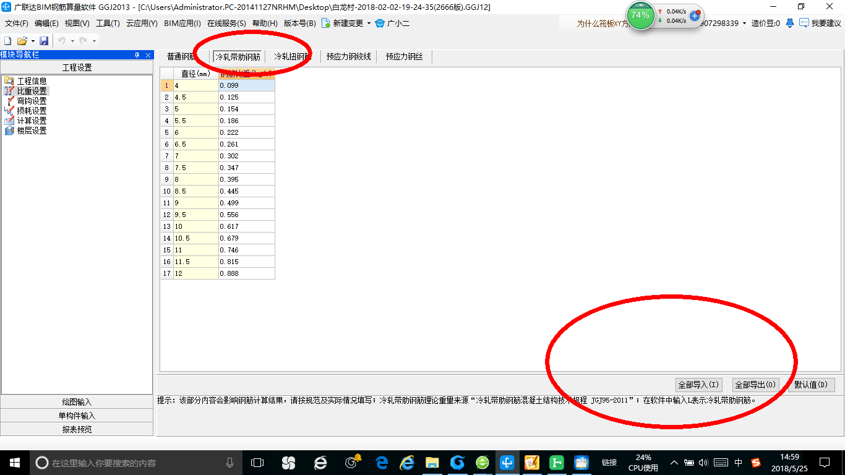Select 工程信息 in navigation tree
The height and width of the screenshot is (475, 845).
pyautogui.click(x=32, y=81)
